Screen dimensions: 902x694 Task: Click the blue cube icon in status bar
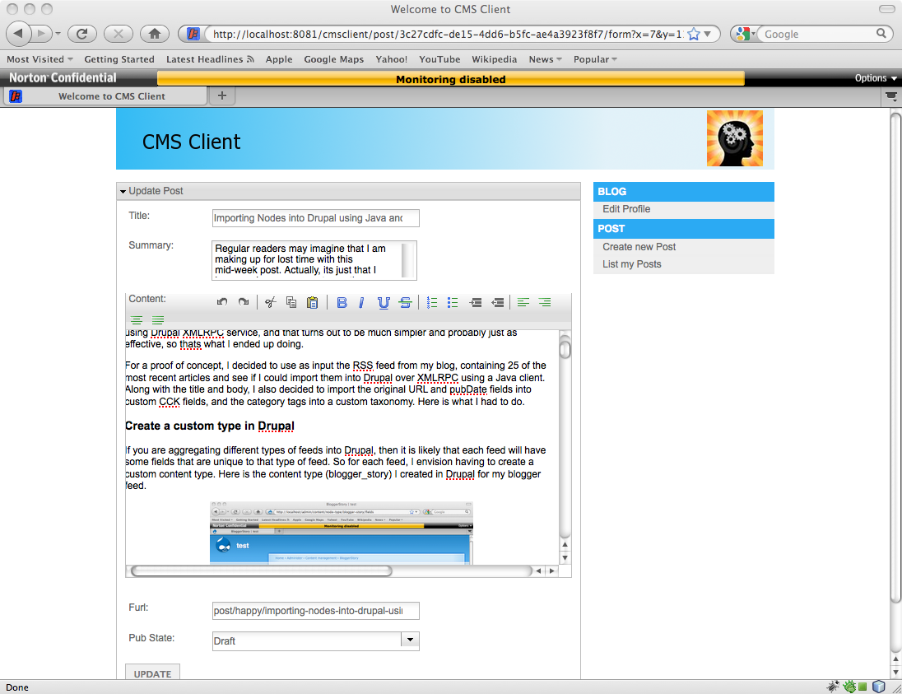(878, 686)
